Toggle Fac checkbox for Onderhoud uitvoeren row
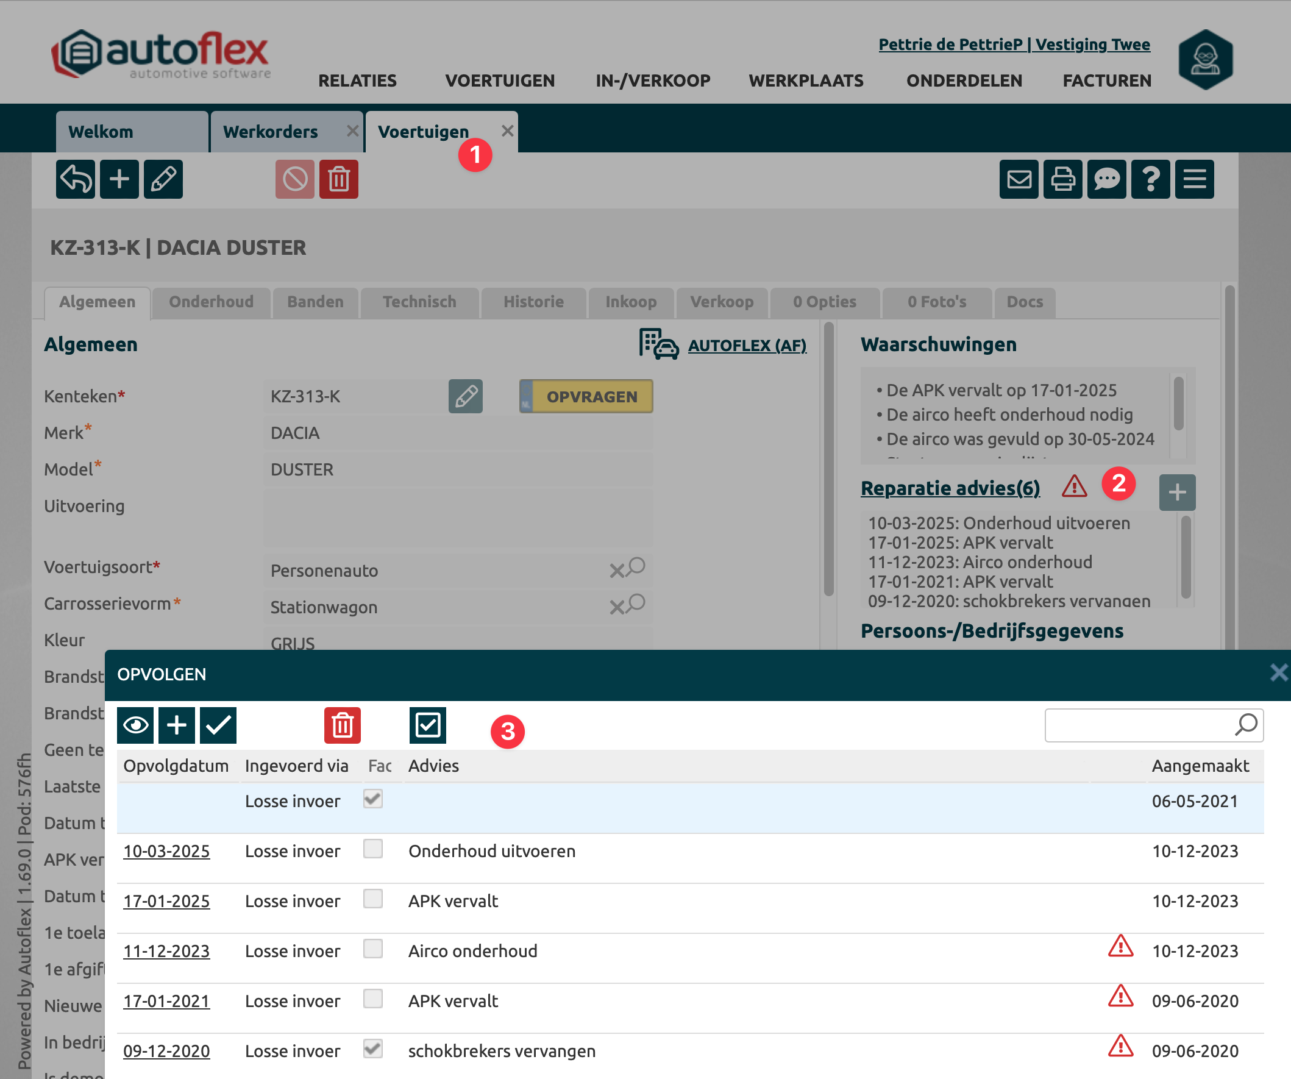The width and height of the screenshot is (1291, 1079). 372,849
